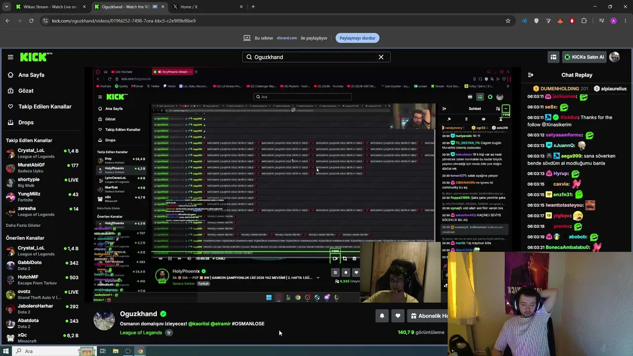633x356 pixels.
Task: Open the zeresha channel
Action: 42,211
